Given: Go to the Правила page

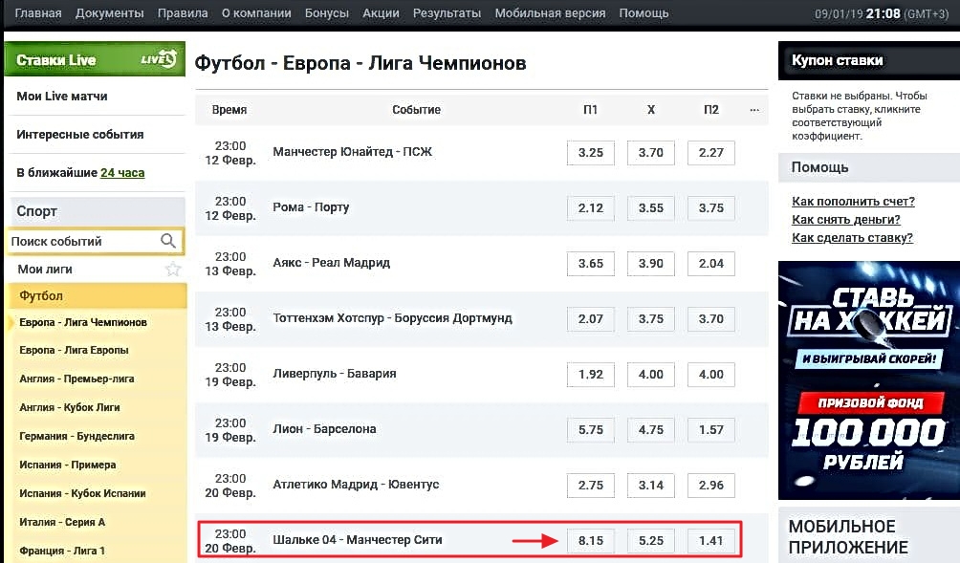Looking at the screenshot, I should pos(183,12).
